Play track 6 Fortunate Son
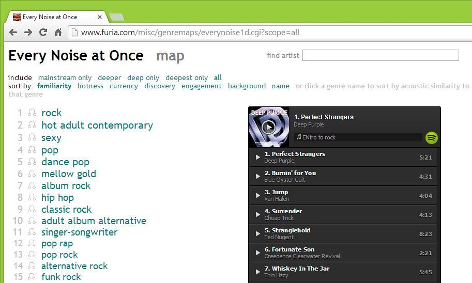 pyautogui.click(x=257, y=253)
